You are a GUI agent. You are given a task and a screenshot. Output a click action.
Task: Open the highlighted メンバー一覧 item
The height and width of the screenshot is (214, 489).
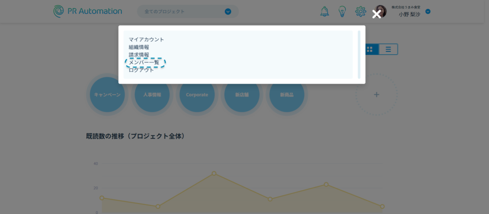[144, 62]
